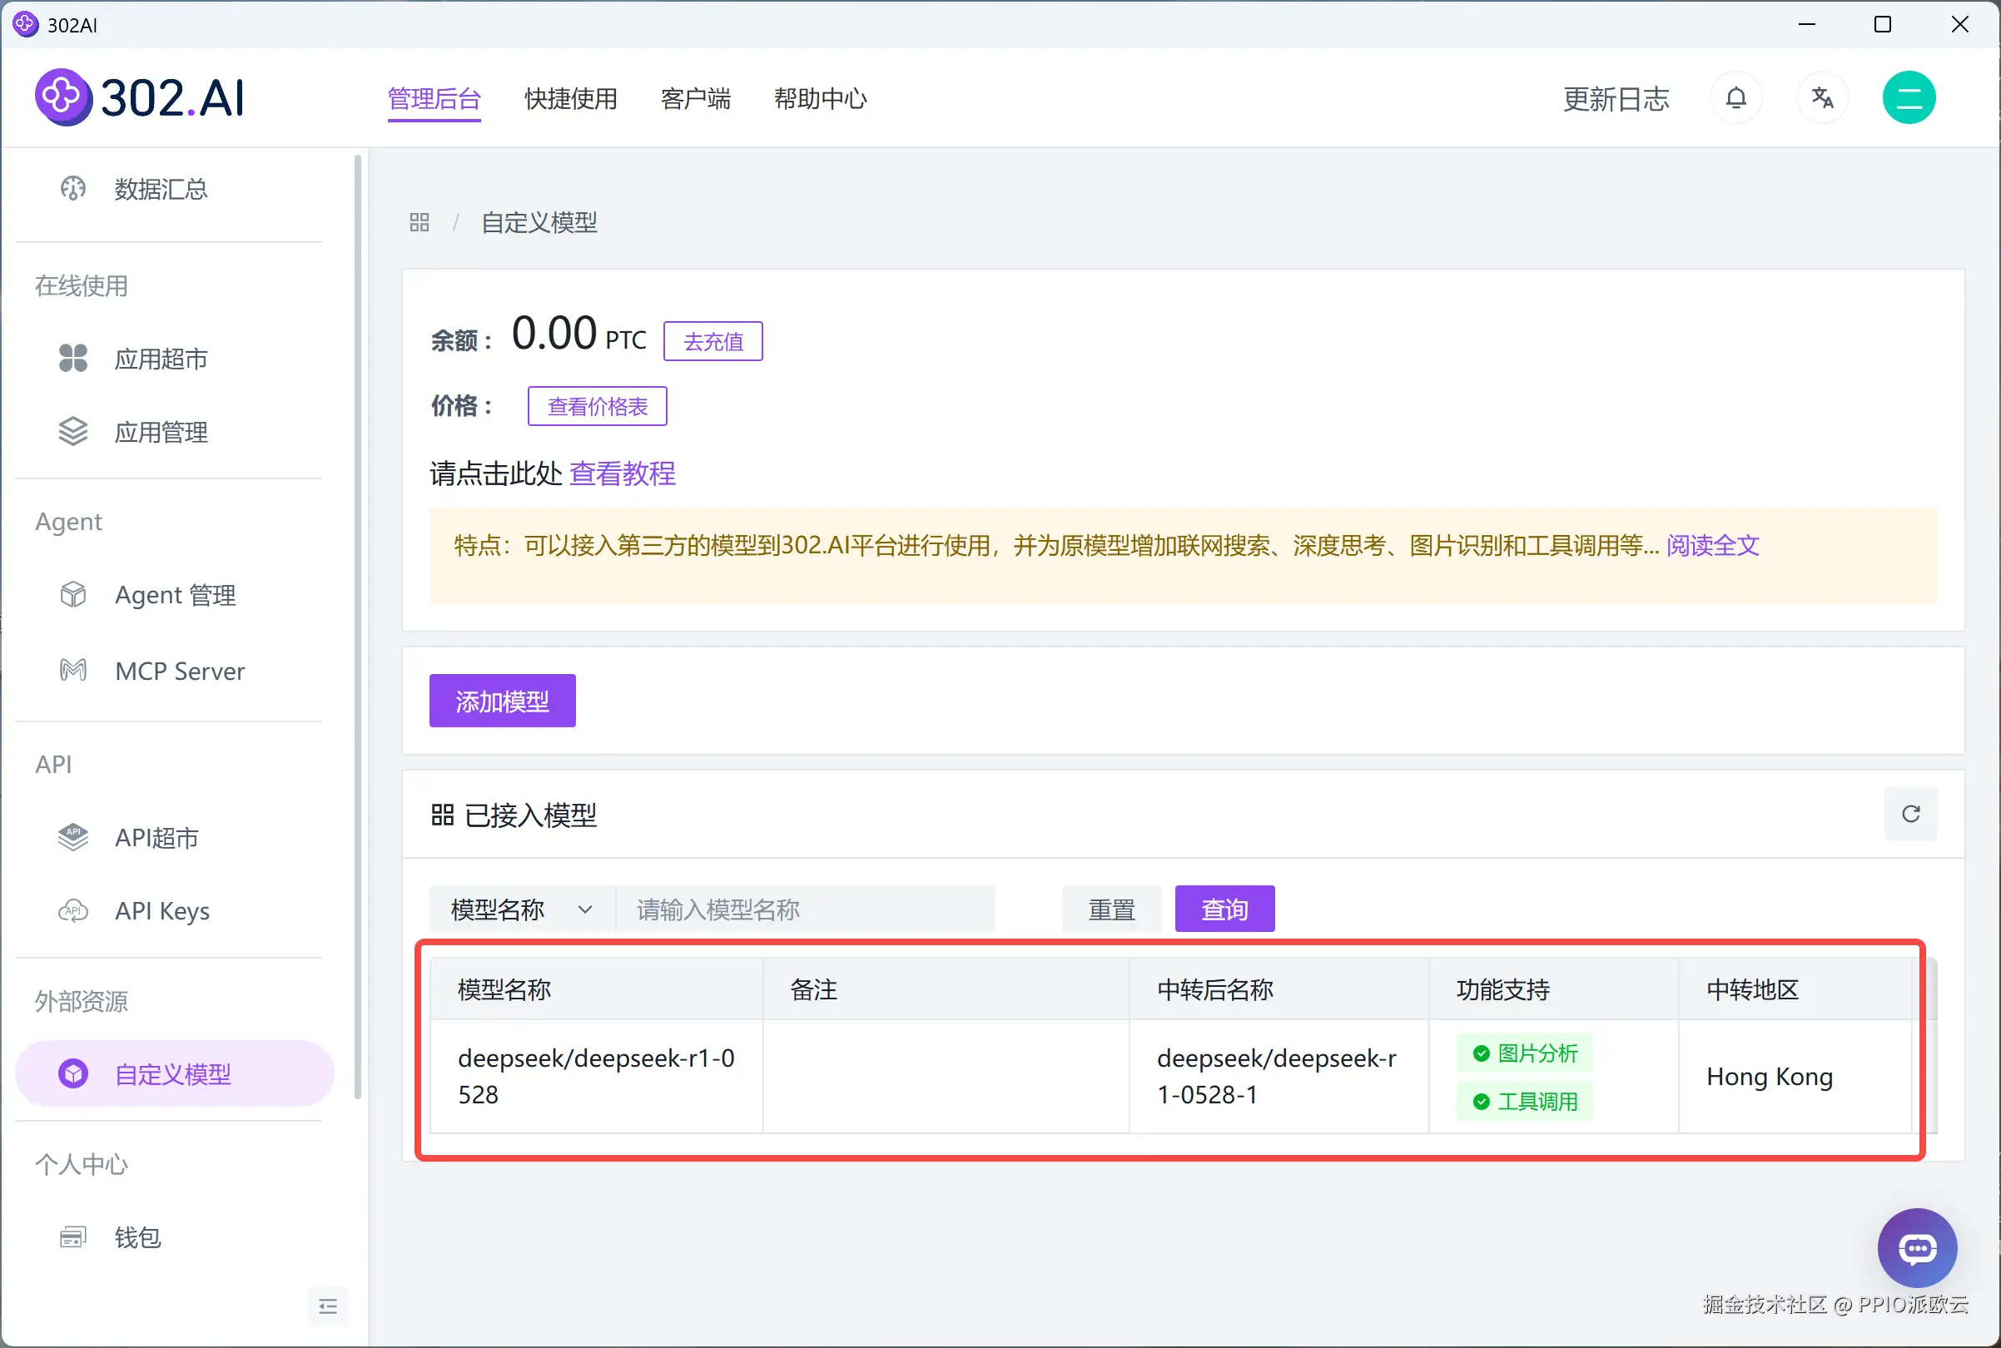Click the 添加模型 button
This screenshot has height=1348, width=2001.
(502, 701)
